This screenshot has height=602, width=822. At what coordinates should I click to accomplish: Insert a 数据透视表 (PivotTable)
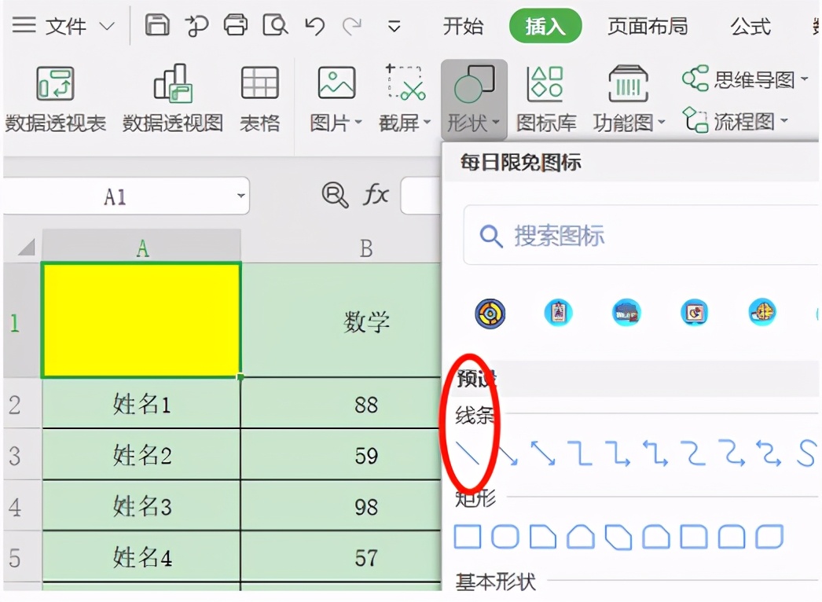click(x=56, y=94)
